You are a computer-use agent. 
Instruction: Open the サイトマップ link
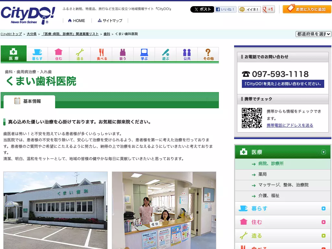(110, 20)
